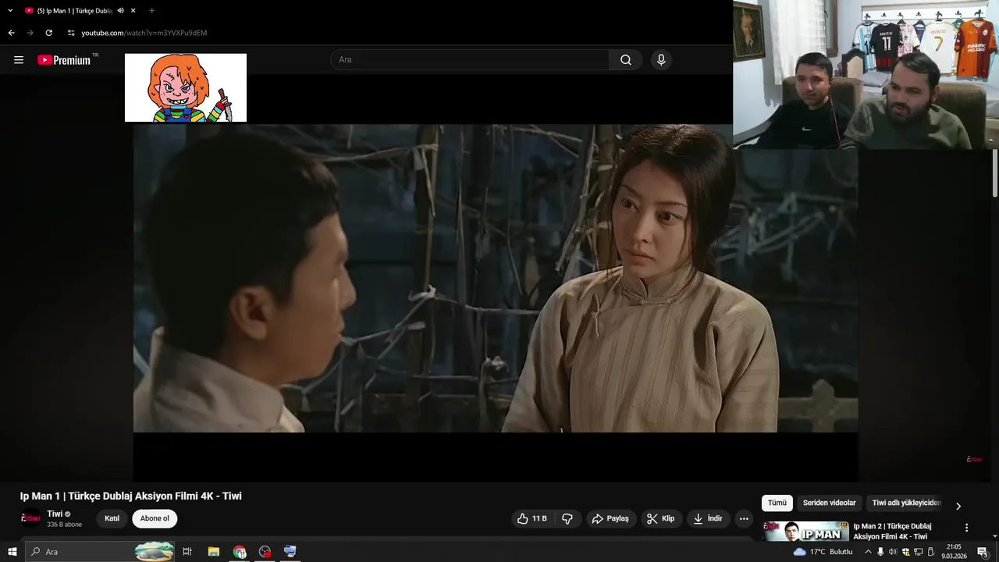Open the screen recorder taskbar app

(x=265, y=552)
